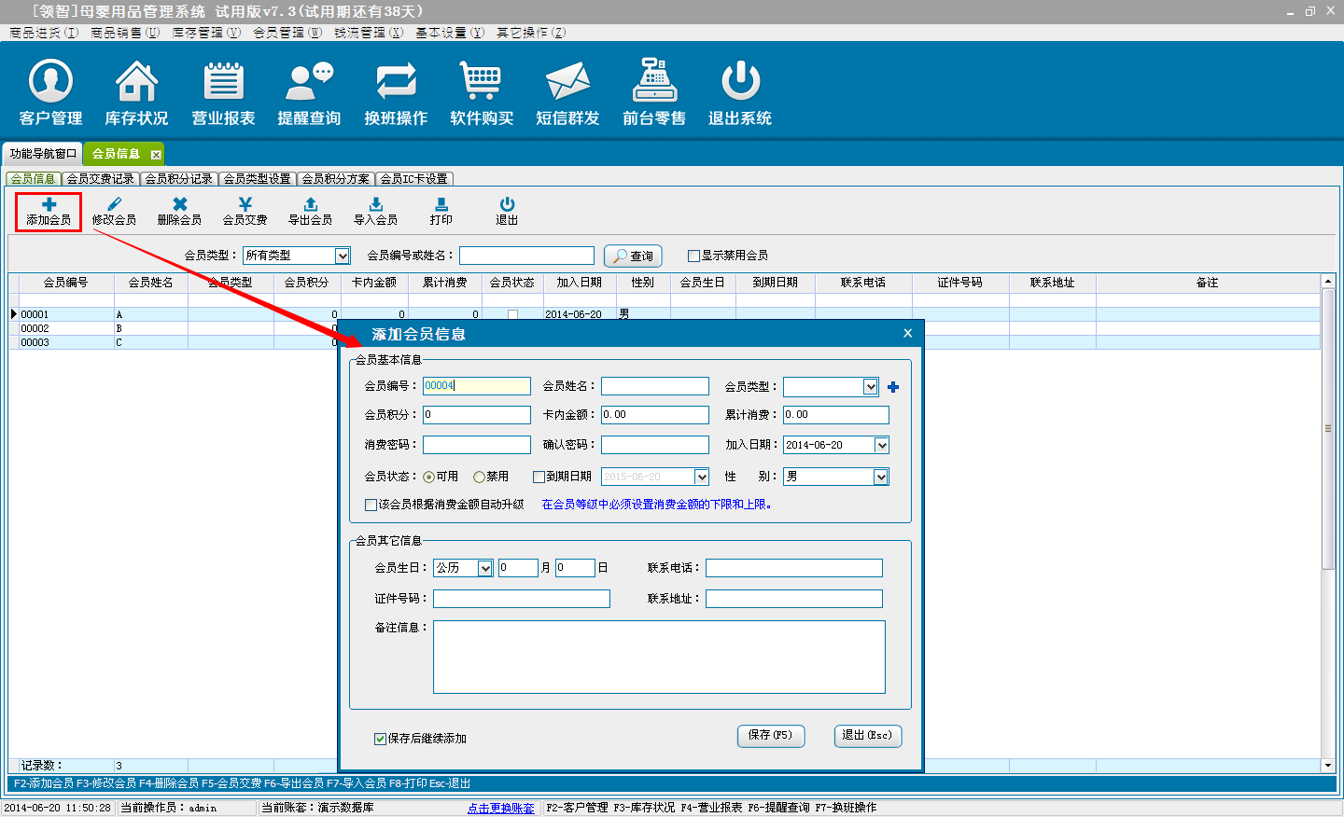Enable the 到期日期 checkbox
This screenshot has height=817, width=1344.
pyautogui.click(x=539, y=477)
